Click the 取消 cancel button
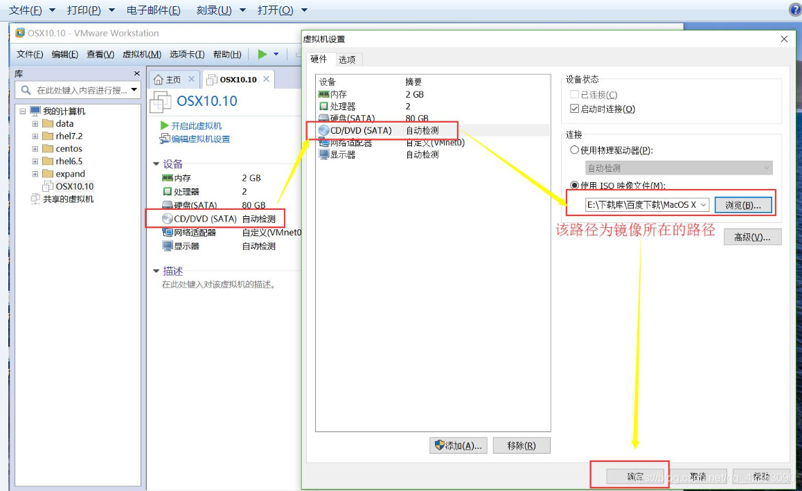This screenshot has height=491, width=802. (698, 476)
